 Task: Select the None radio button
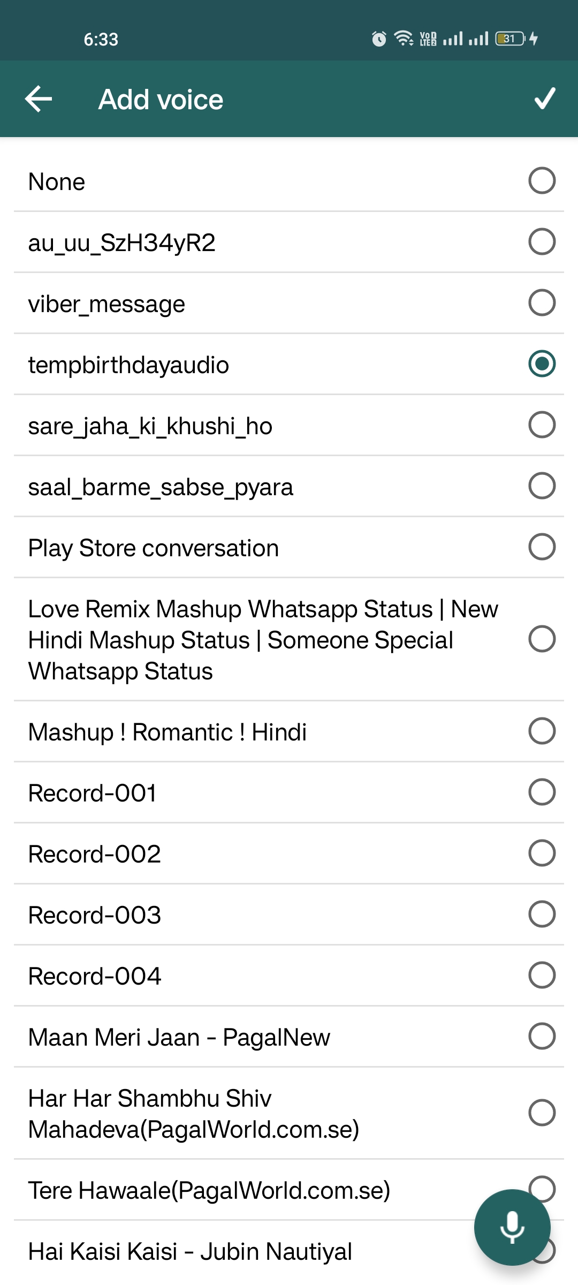[542, 181]
